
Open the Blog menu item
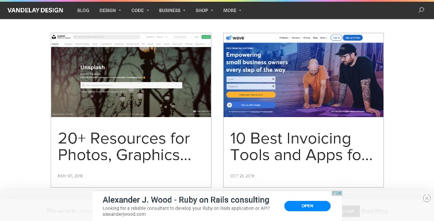pyautogui.click(x=83, y=10)
